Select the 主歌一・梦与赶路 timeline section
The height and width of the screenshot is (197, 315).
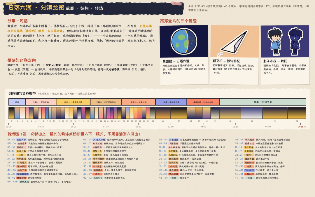pos(41,102)
